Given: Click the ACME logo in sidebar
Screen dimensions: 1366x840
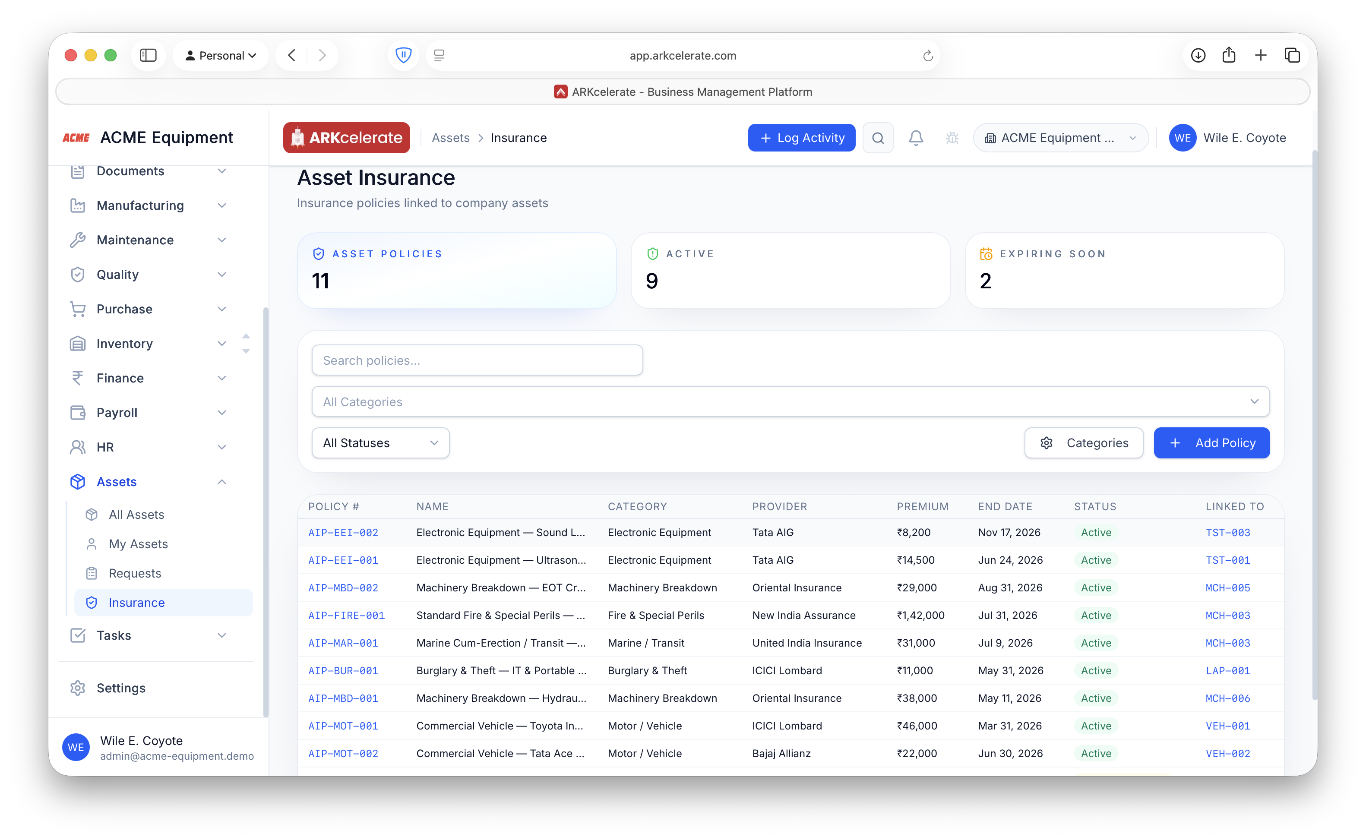Looking at the screenshot, I should point(76,138).
